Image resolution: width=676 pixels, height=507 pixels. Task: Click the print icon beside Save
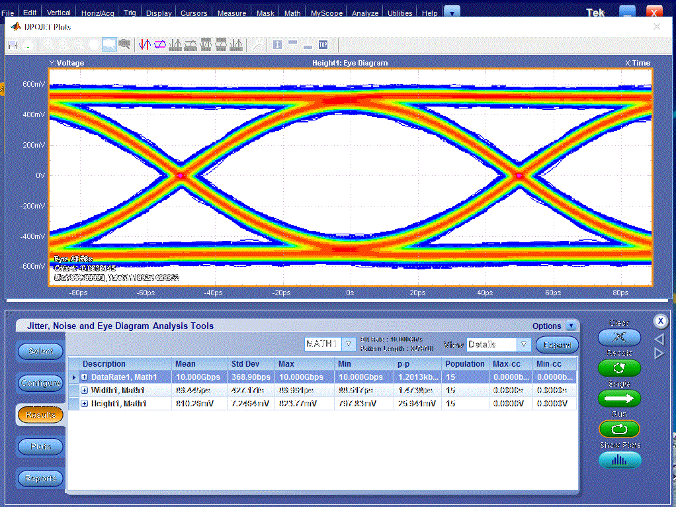click(28, 45)
